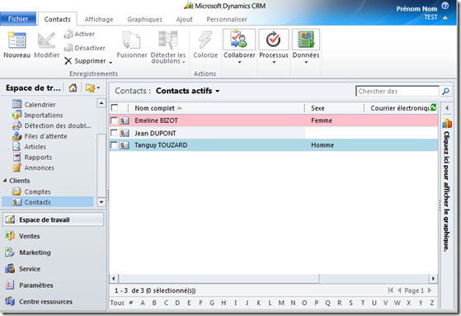Click the Désactiver button
Screen dimensions: 461x316
click(84, 48)
